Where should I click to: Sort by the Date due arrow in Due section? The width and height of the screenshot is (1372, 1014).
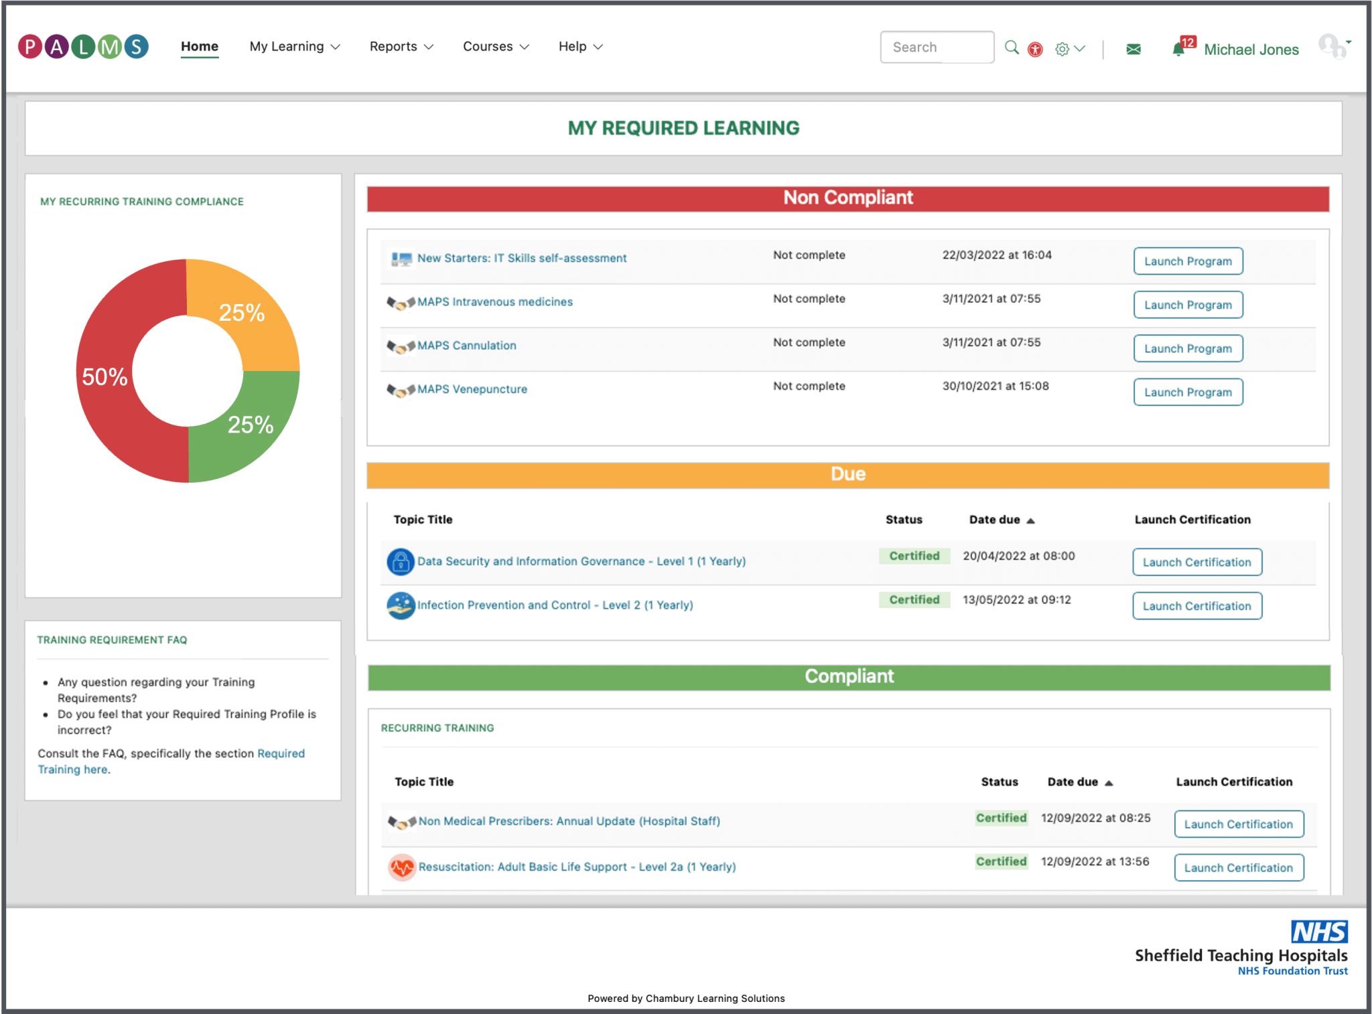point(1030,520)
